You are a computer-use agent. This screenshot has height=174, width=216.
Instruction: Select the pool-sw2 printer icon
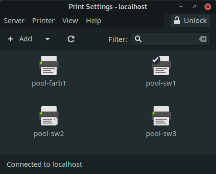click(x=49, y=116)
